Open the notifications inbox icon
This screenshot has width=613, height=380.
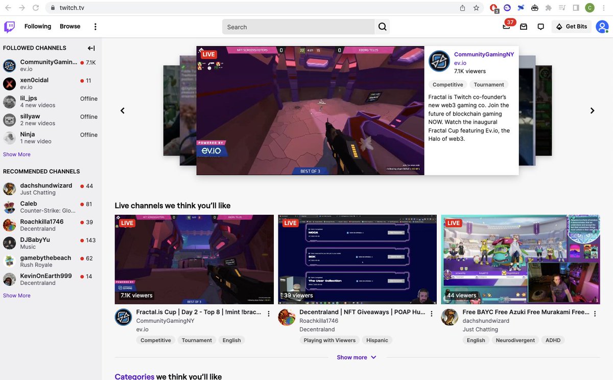pyautogui.click(x=524, y=27)
